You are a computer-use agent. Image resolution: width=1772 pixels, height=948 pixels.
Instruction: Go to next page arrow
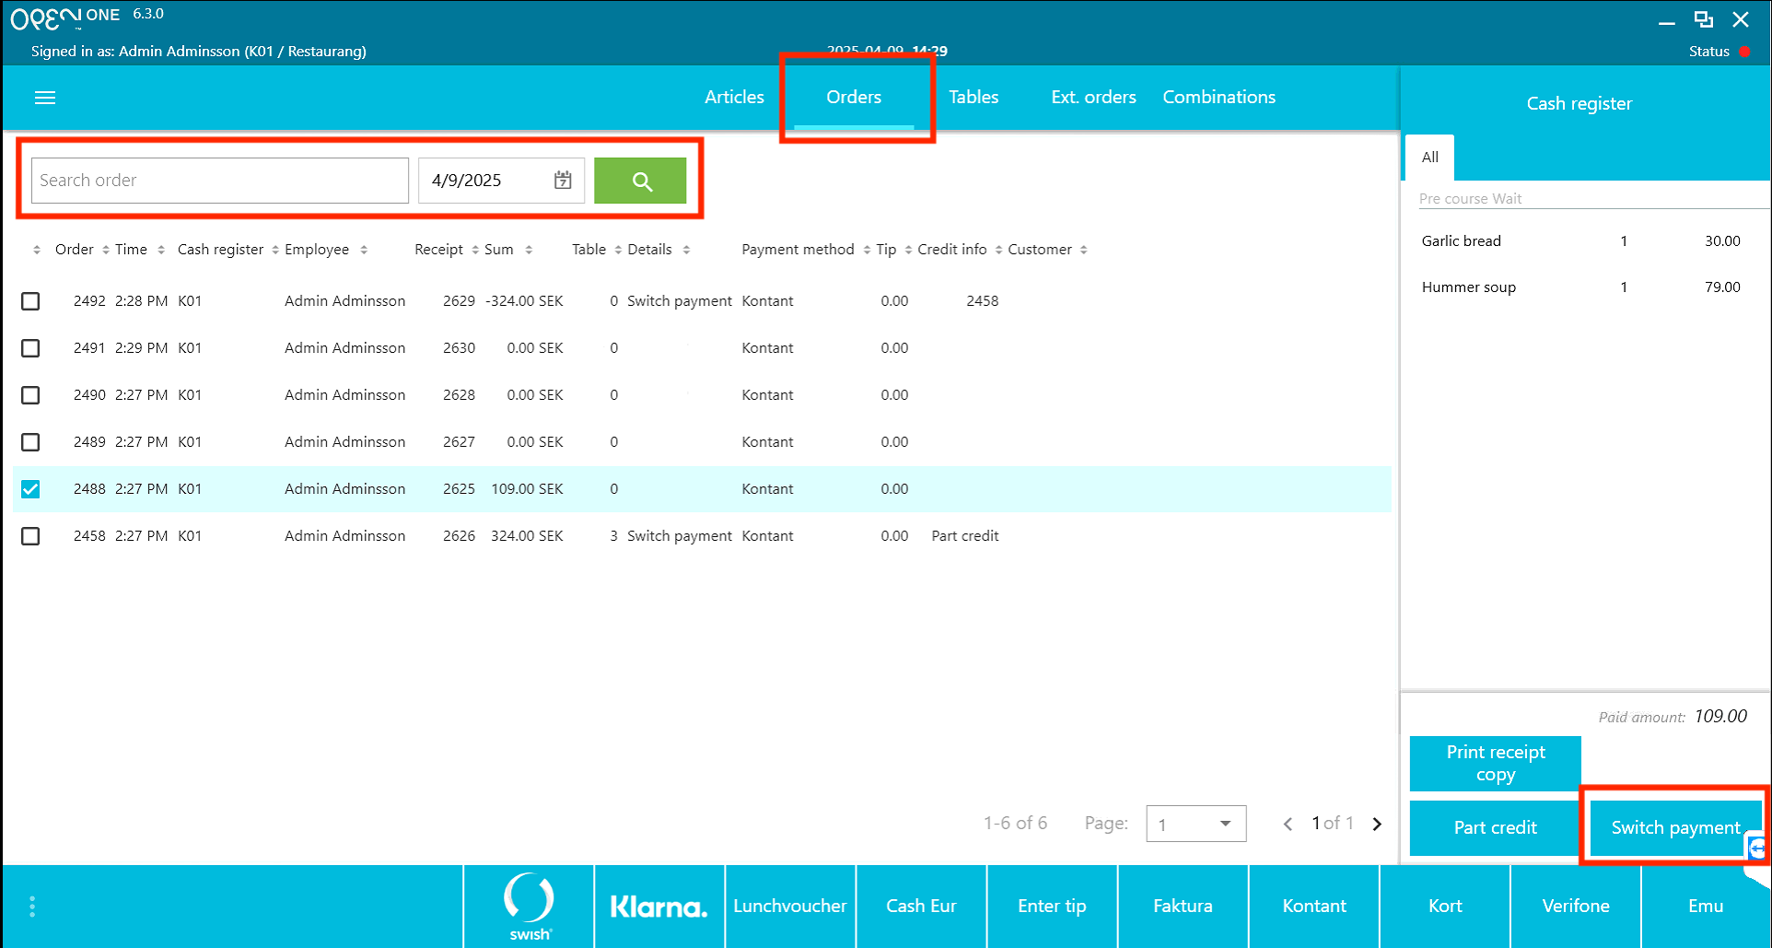(1377, 824)
